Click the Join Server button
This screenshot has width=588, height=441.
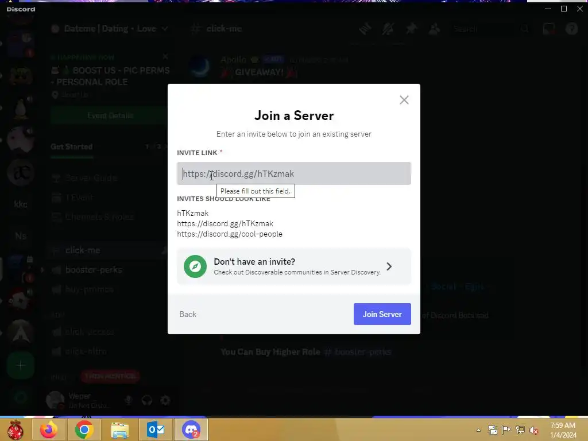pos(382,314)
